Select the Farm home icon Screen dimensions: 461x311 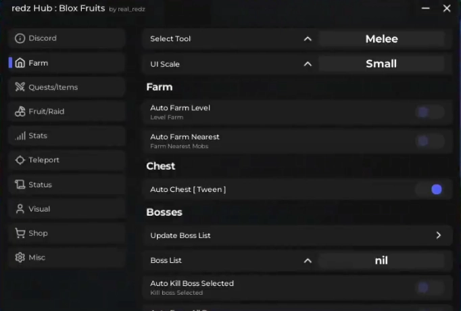(x=20, y=63)
